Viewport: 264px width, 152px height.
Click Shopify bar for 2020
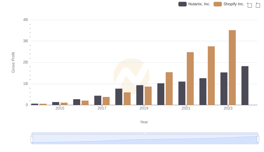click(x=169, y=89)
